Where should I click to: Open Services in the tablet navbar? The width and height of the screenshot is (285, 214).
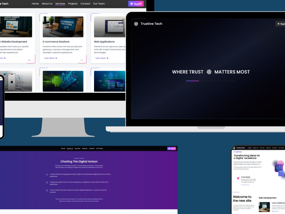[262, 148]
